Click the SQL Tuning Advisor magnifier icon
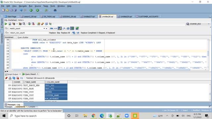The height and width of the screenshot is (119, 212). (x=24, y=24)
